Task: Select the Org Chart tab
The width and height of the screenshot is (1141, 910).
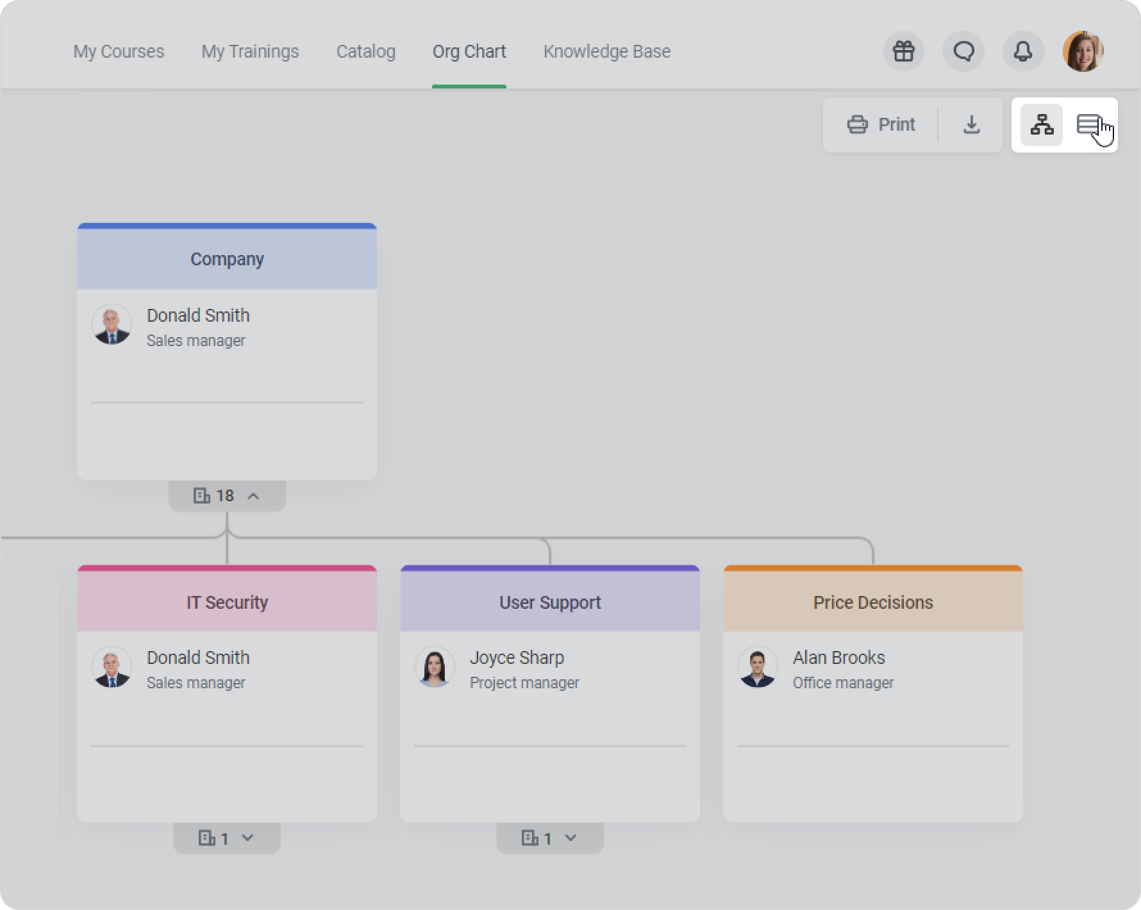Action: pos(469,51)
